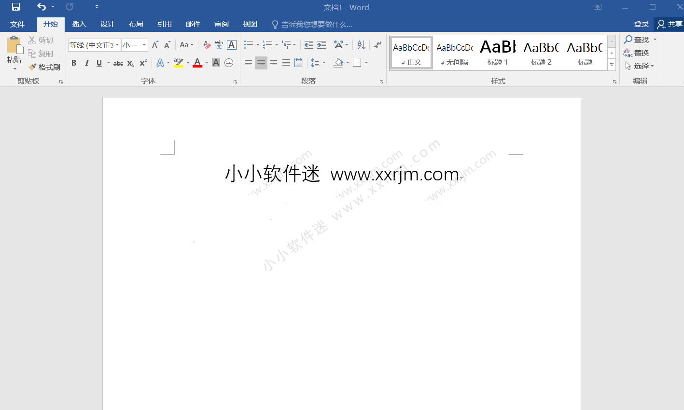This screenshot has height=410, width=684.
Task: Select the 无间隔 style
Action: tap(454, 53)
